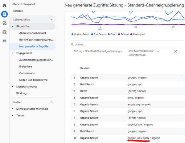Click the 22 date marker on the chart axis
This screenshot has width=185, height=143.
click(136, 27)
